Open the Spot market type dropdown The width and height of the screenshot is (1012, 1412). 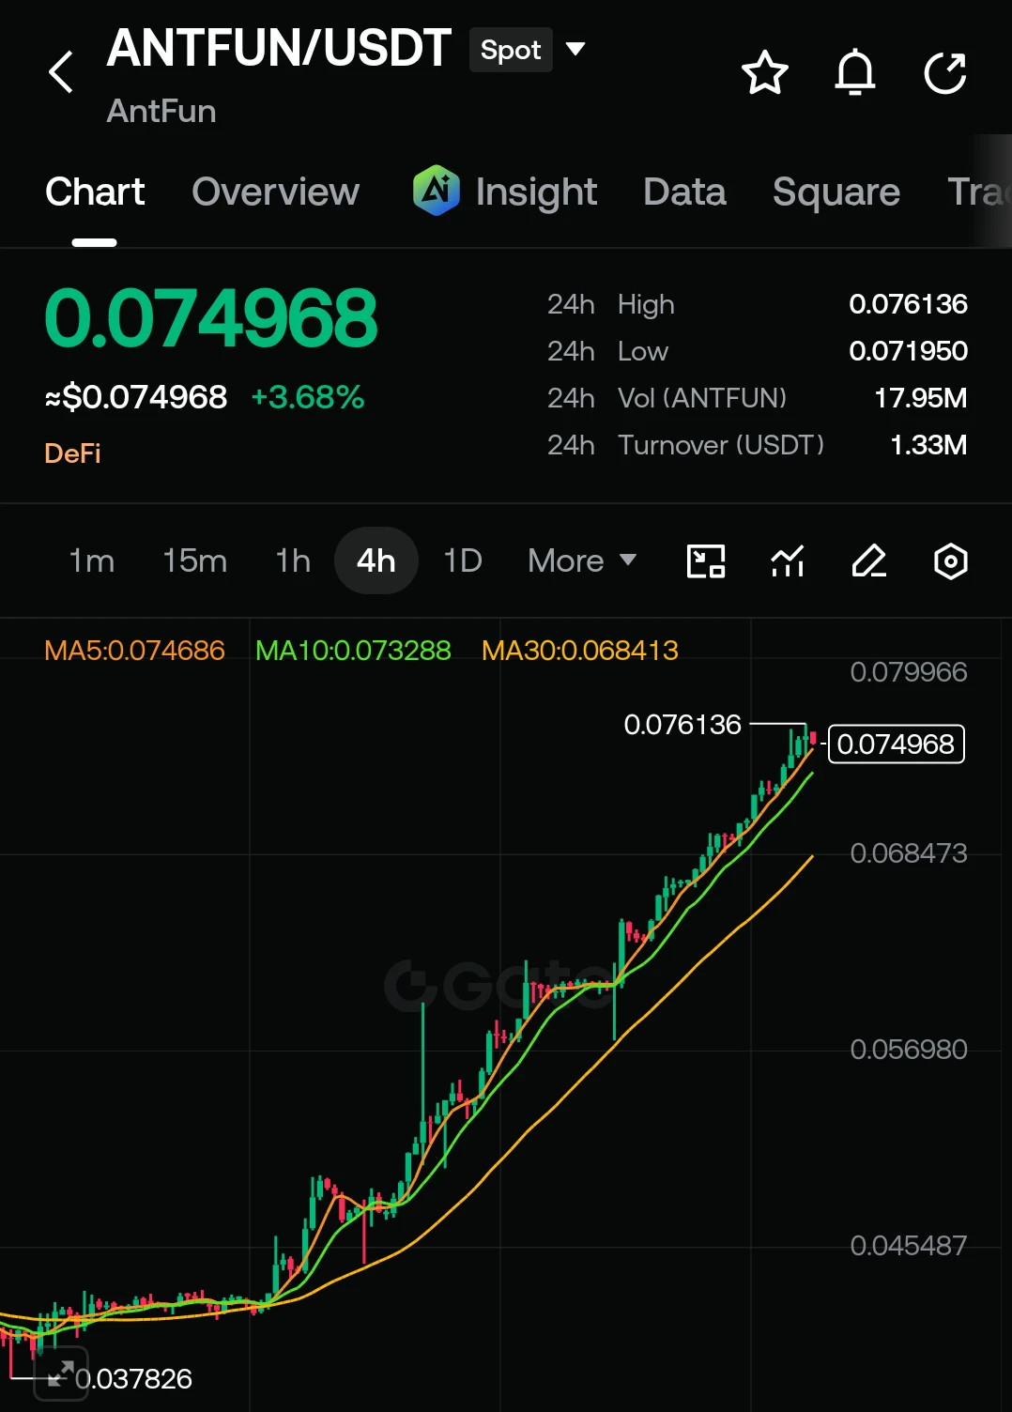click(528, 50)
